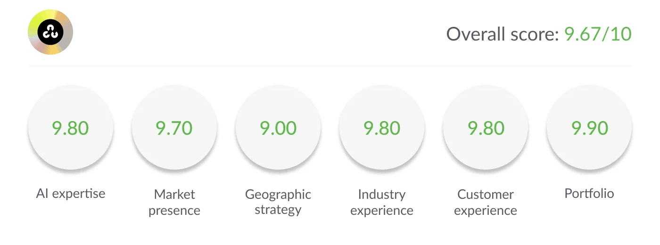Click the 9.00 score number

pyautogui.click(x=278, y=128)
